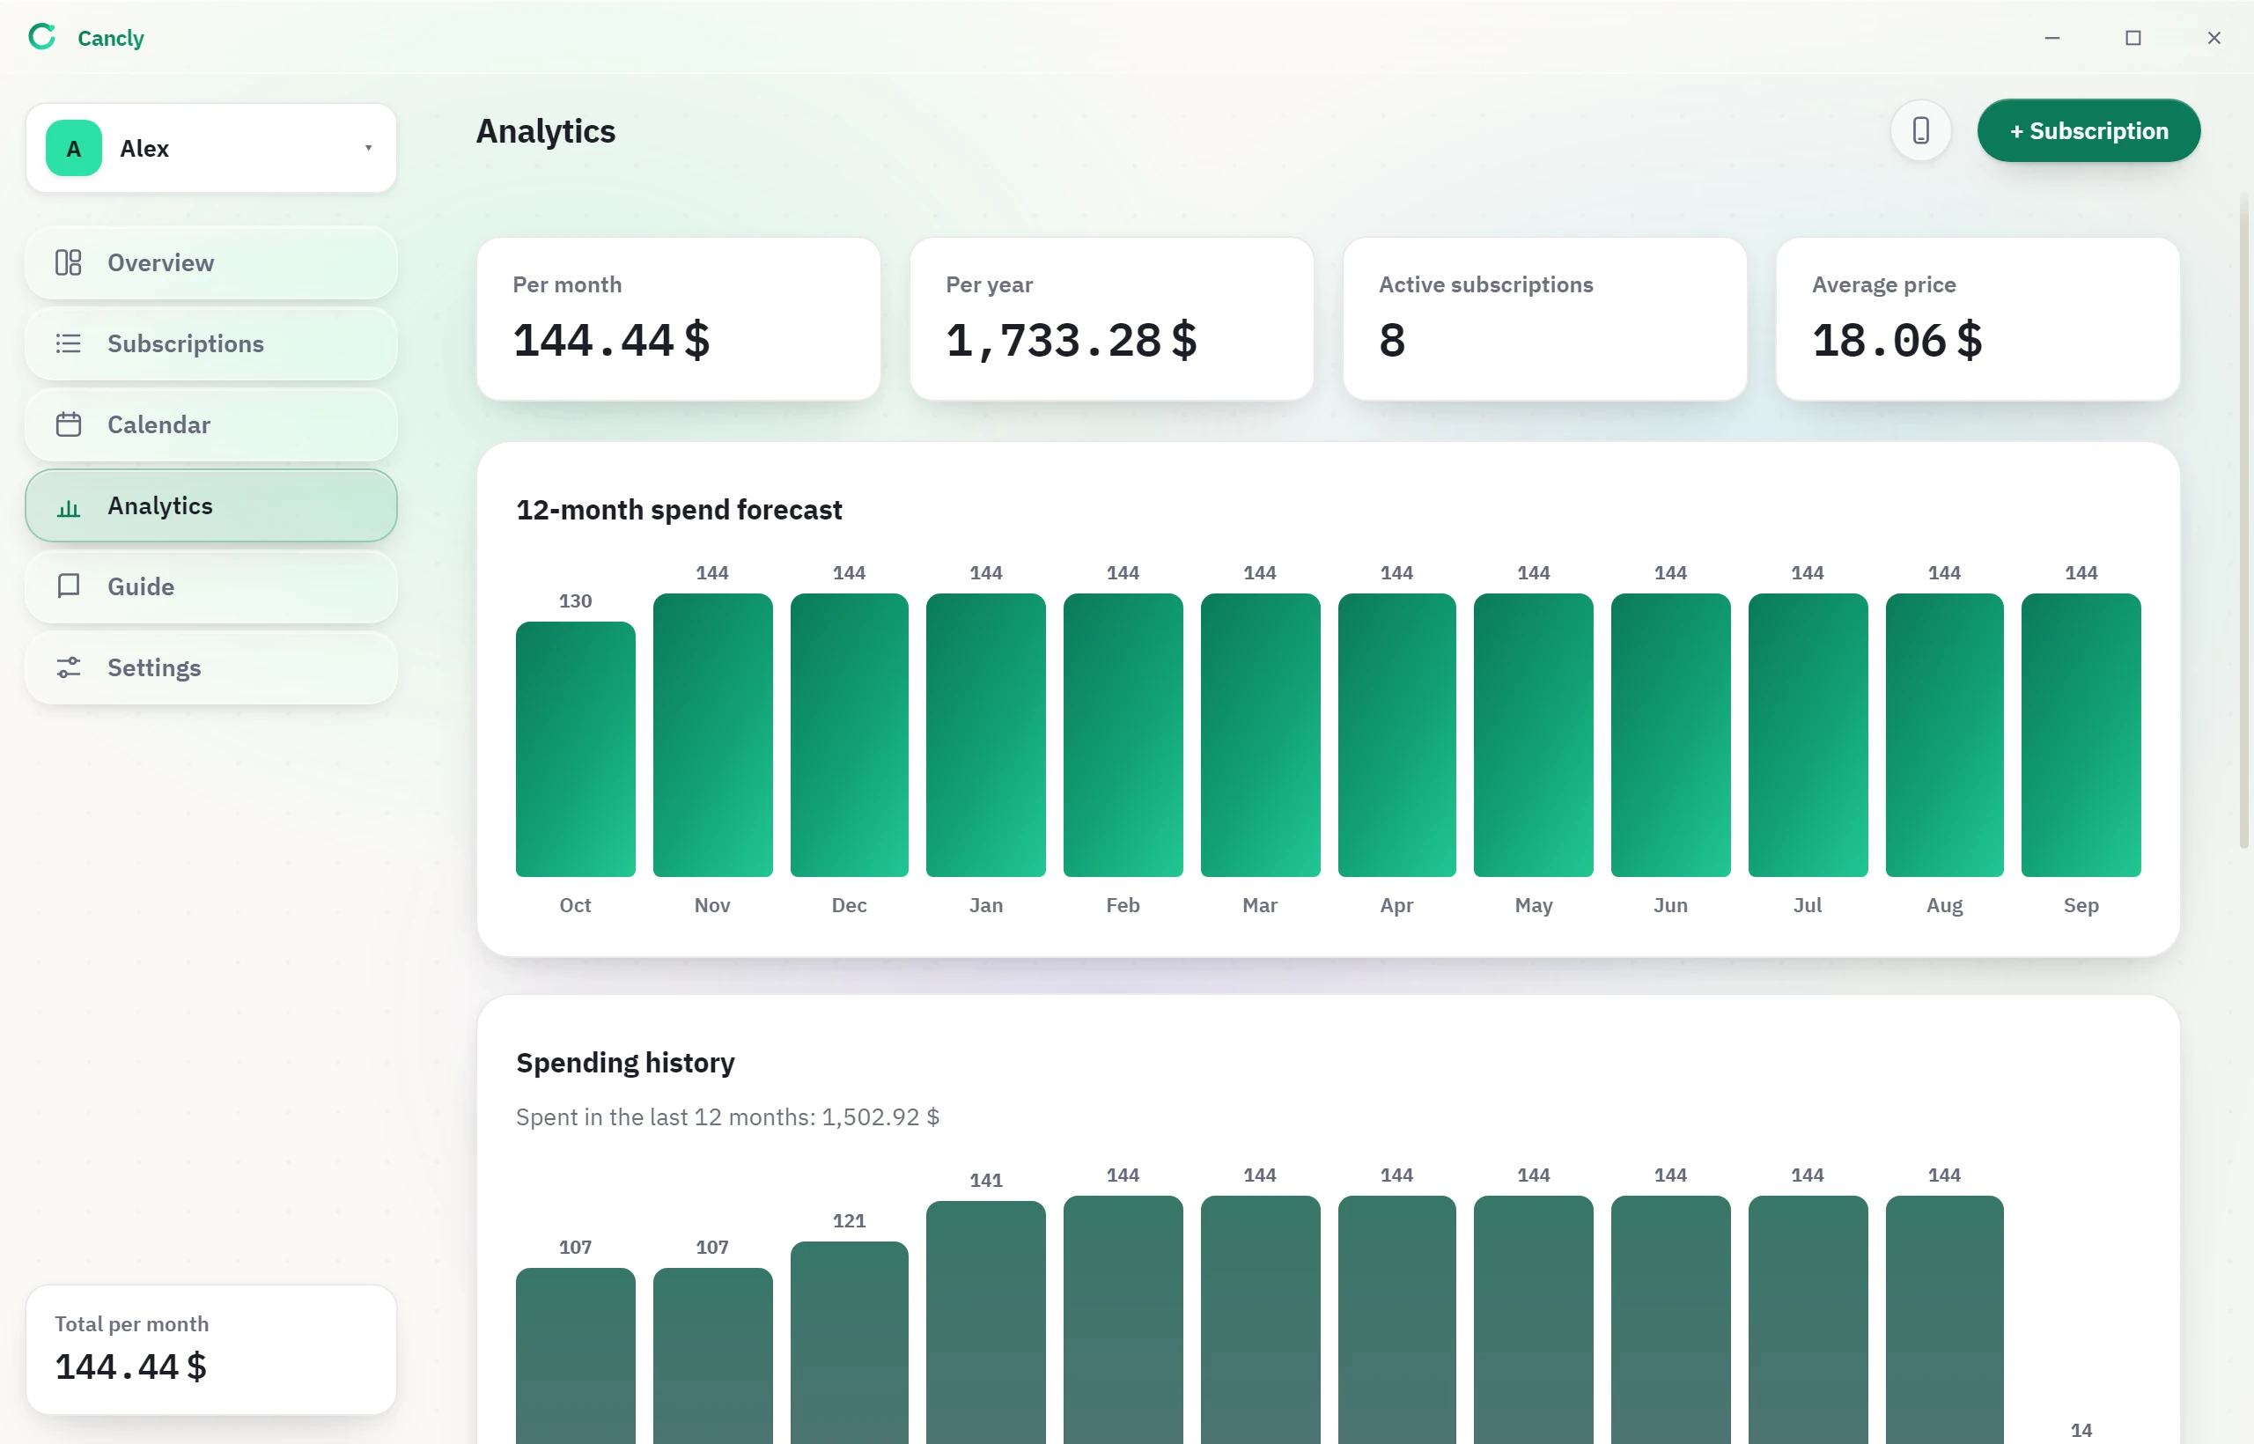
Task: Click the Per year 1,733.28 $ card
Action: pyautogui.click(x=1111, y=319)
